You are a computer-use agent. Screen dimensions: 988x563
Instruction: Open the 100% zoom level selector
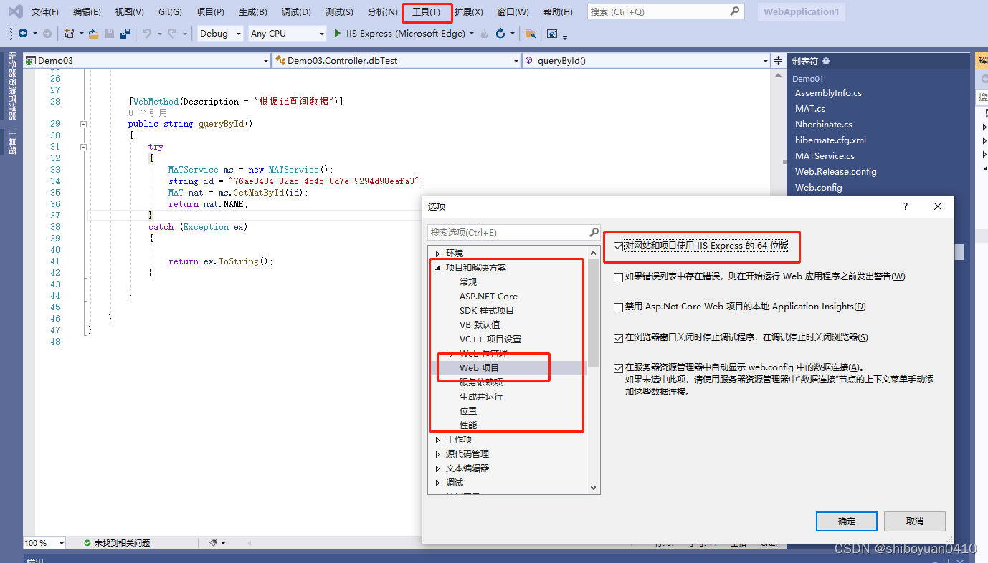point(43,543)
